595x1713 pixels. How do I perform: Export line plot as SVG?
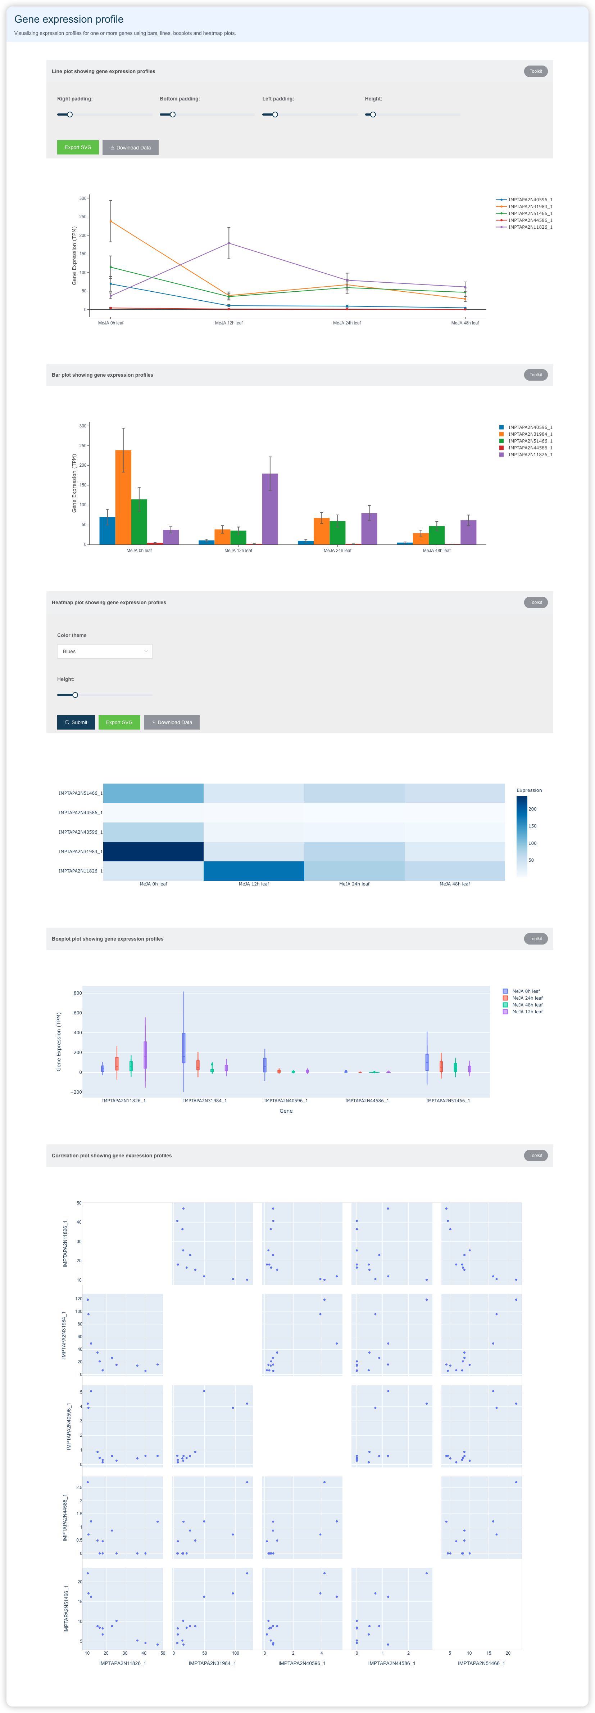pyautogui.click(x=78, y=148)
